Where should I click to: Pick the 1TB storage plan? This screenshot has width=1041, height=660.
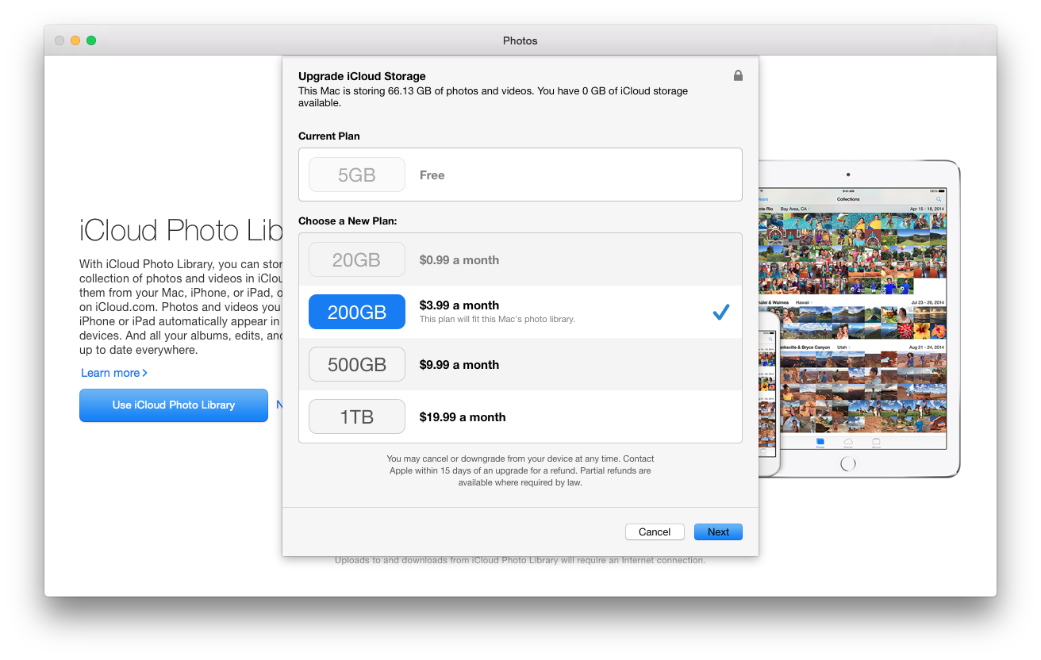pos(356,417)
